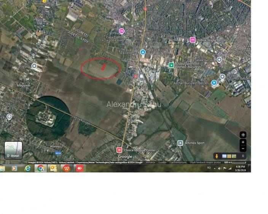Image resolution: width=268 pixels, height=214 pixels.
Task: Click the Dedeman shopping pin
Action: pyautogui.click(x=143, y=52)
